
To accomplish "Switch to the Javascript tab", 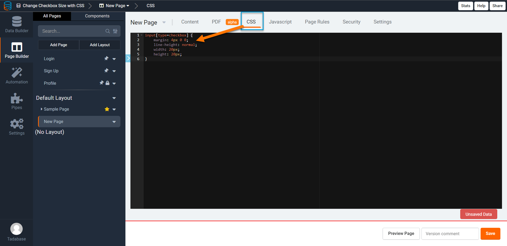I will tap(280, 22).
